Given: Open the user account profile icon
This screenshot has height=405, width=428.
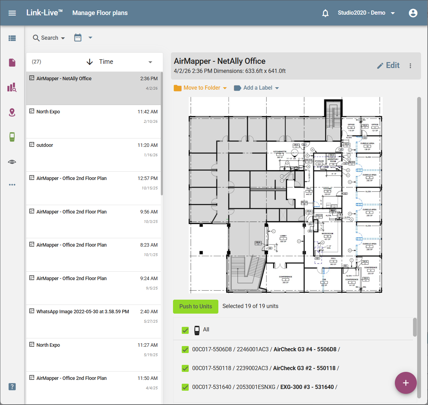Looking at the screenshot, I should tap(413, 13).
